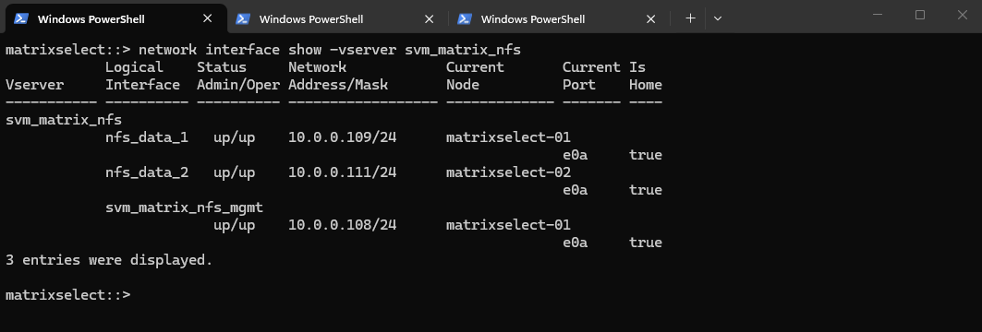Click the PowerShell icon on the third tab
Viewport: 982px width, 332px height.
[465, 18]
